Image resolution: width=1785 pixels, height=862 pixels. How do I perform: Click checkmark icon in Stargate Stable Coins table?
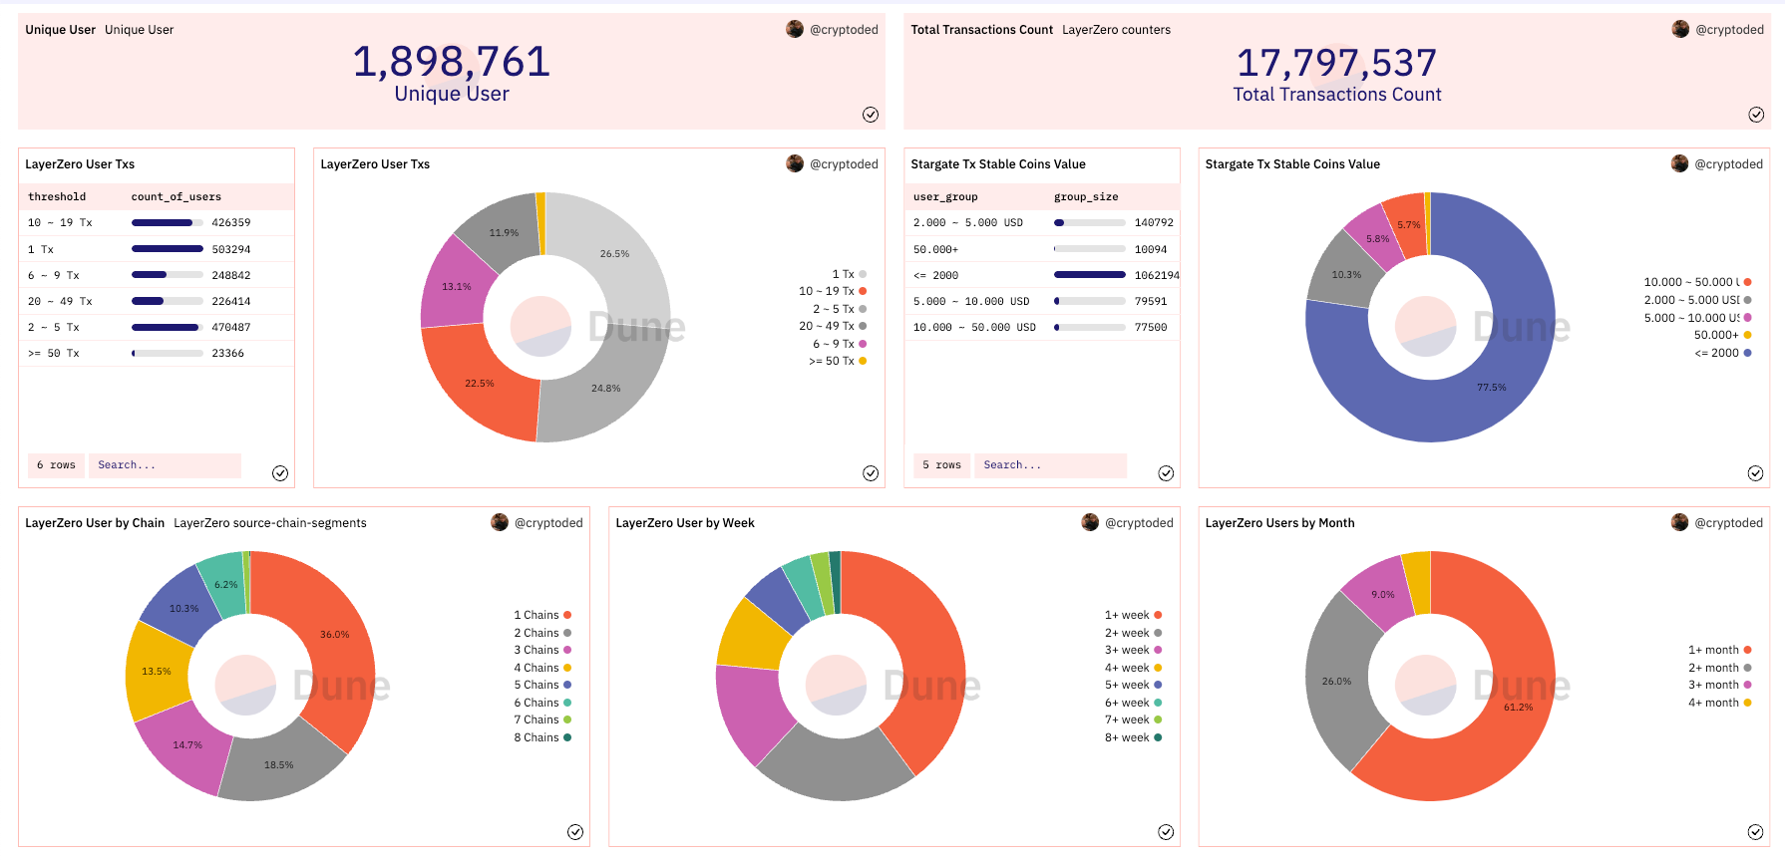point(1166,473)
